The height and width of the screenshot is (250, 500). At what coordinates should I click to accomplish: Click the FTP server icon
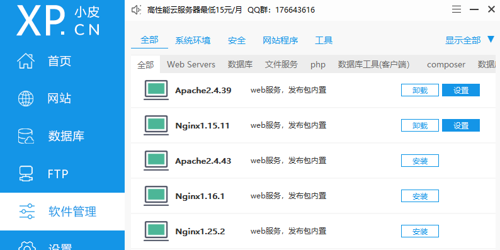tap(26, 174)
